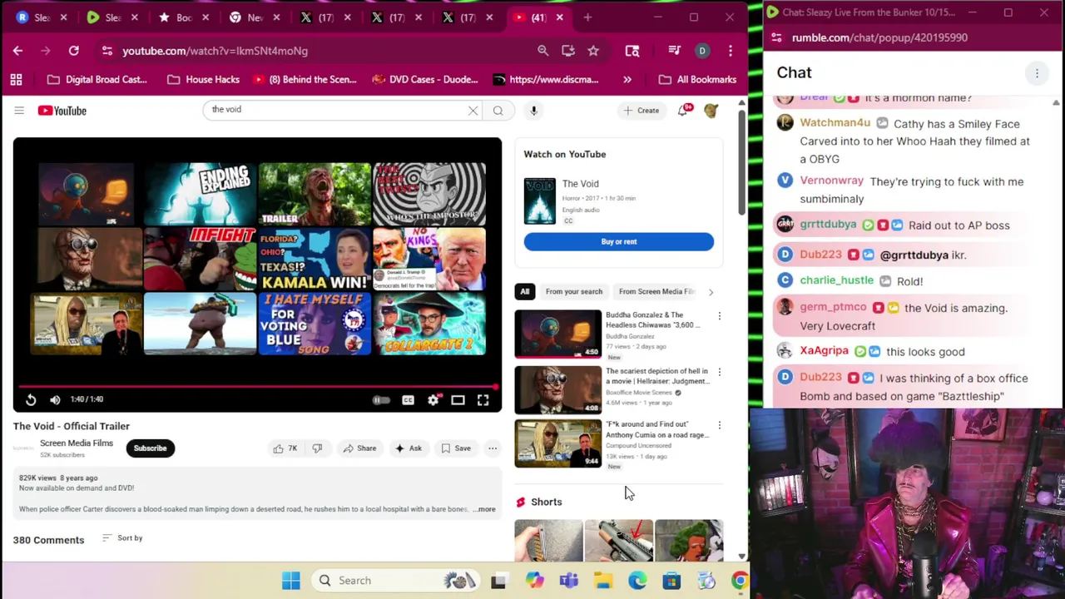The height and width of the screenshot is (599, 1065).
Task: Click the Create button on YouTube
Action: point(641,110)
